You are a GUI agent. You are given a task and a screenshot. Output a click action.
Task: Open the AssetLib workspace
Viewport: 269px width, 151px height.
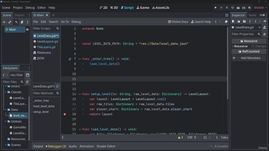tap(161, 8)
